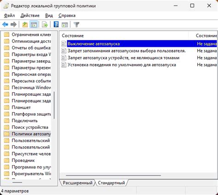Switch to the Расширенный tab
Viewport: 218px width, 195px height.
78,183
